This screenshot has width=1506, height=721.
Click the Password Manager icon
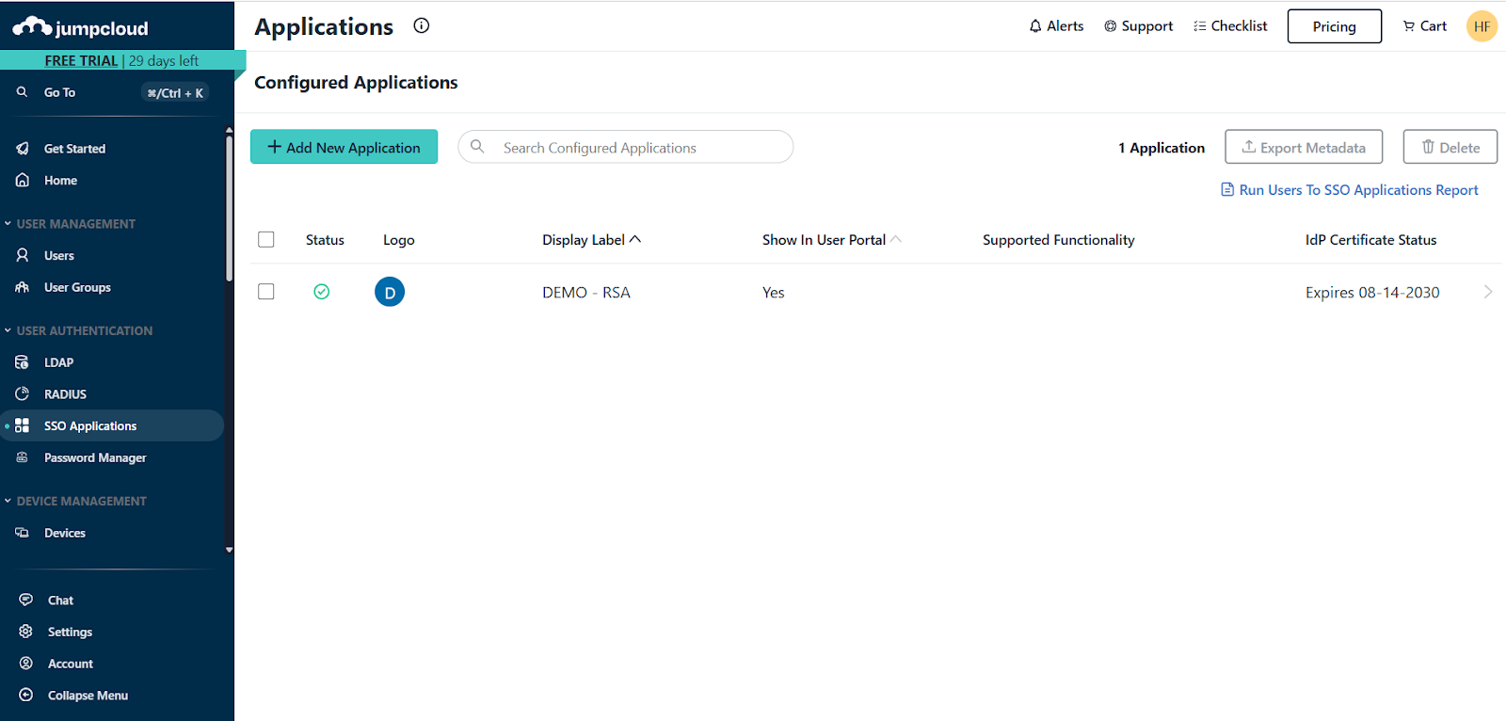click(23, 457)
